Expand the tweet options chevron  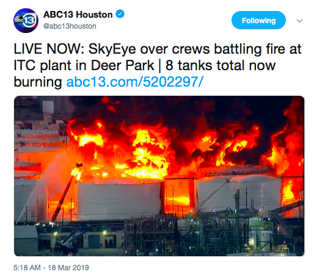point(299,21)
